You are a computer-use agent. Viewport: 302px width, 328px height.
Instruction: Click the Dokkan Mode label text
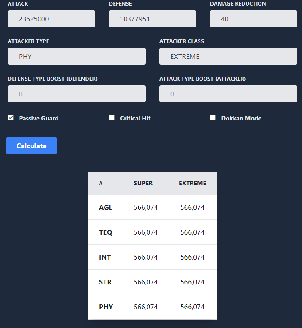click(x=241, y=118)
